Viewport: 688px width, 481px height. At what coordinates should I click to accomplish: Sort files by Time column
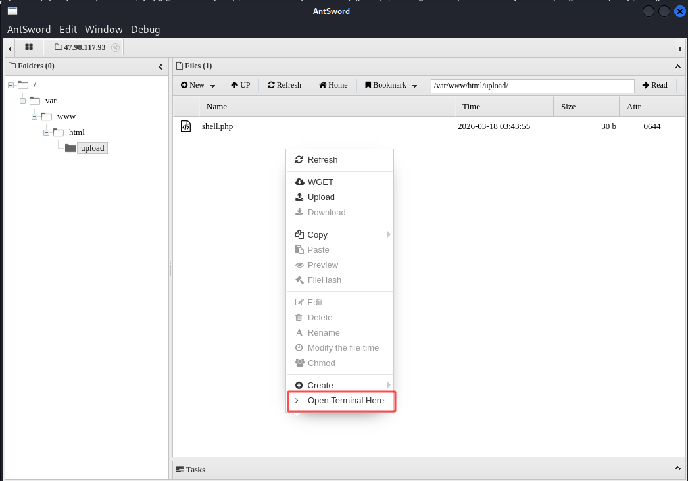point(504,107)
